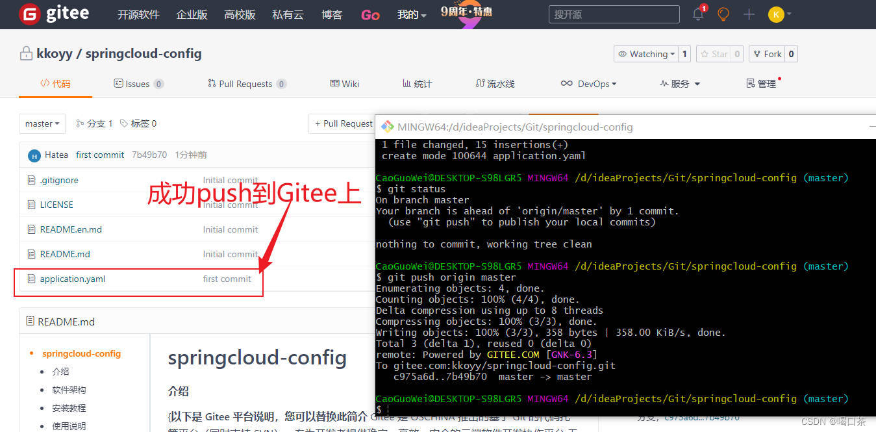Select 安装教程 in README outline
876x432 pixels.
click(69, 408)
